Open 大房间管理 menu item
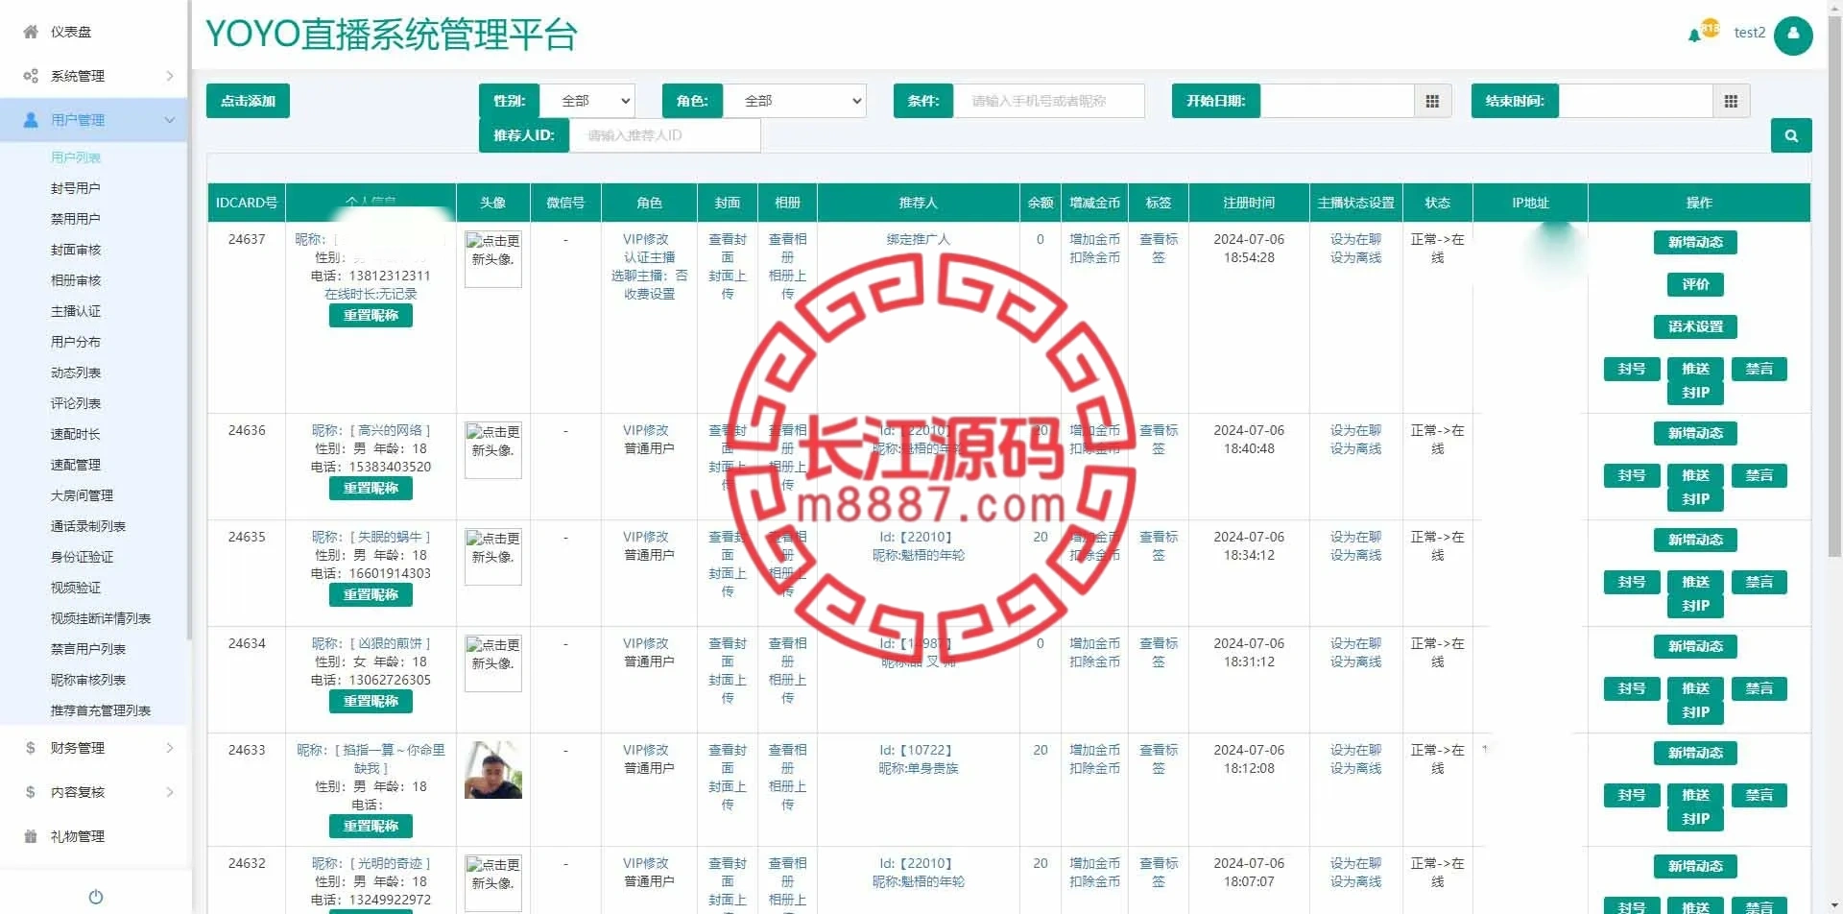 [x=82, y=495]
